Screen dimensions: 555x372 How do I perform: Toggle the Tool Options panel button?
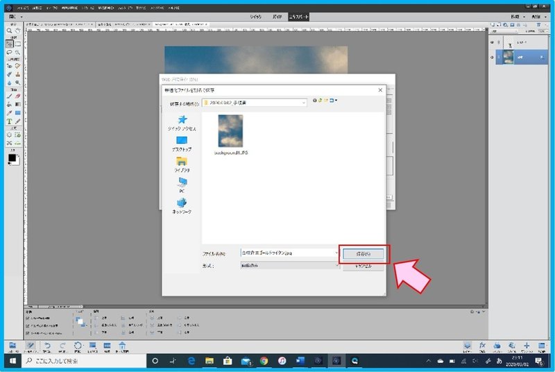click(x=31, y=346)
